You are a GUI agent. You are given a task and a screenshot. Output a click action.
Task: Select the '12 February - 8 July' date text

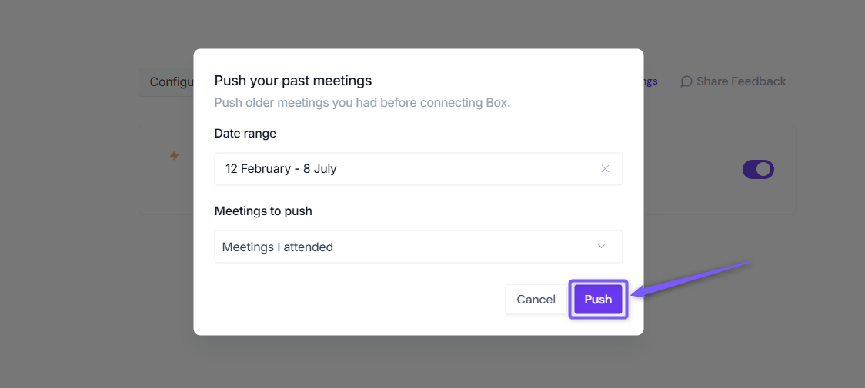[281, 169]
